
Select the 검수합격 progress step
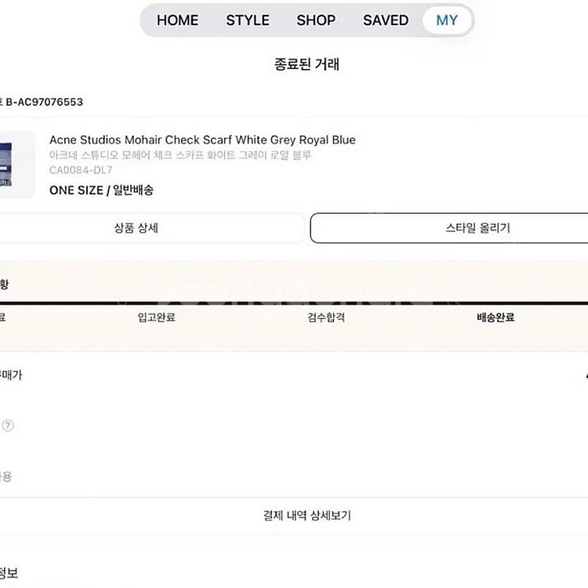(326, 318)
